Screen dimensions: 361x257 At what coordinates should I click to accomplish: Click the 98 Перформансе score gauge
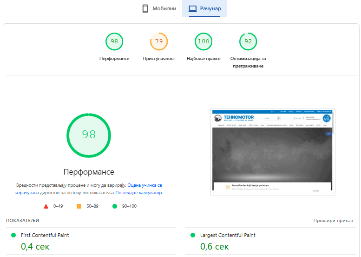(x=114, y=41)
